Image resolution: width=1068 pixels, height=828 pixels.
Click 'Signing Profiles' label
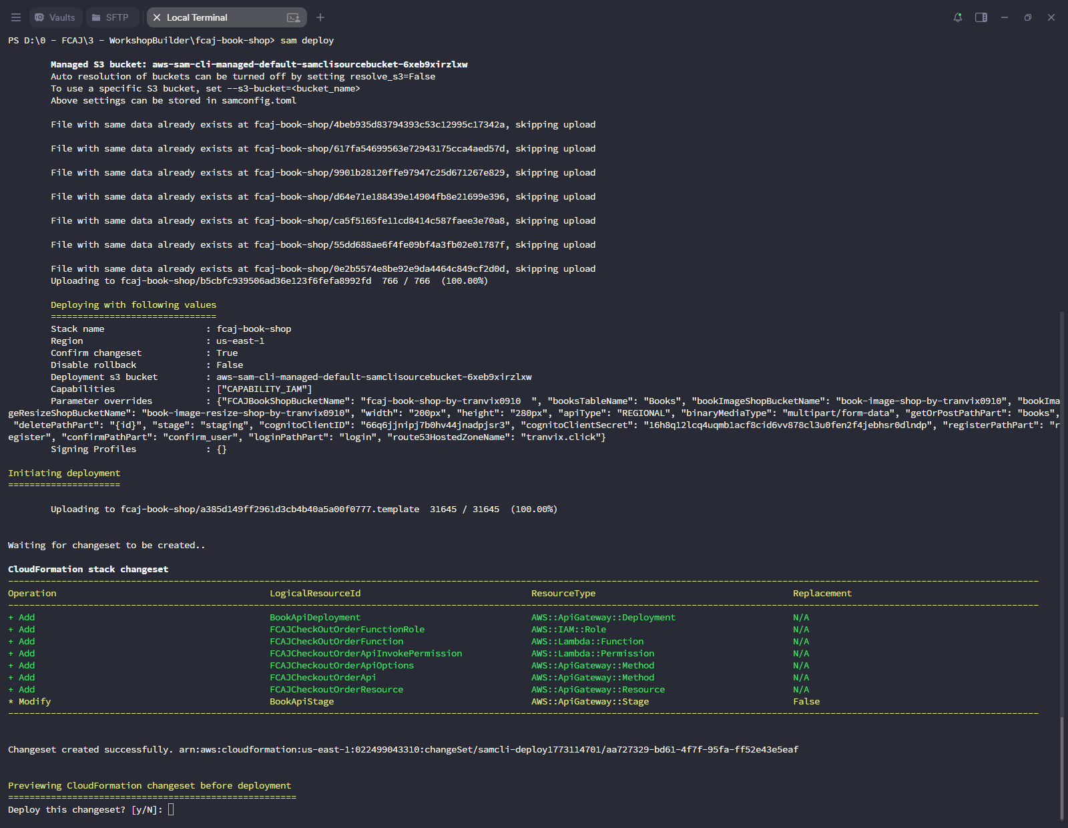click(93, 449)
